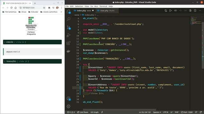Click the code minimap in the editor
Screen dimensions: 204x114
point(196,21)
